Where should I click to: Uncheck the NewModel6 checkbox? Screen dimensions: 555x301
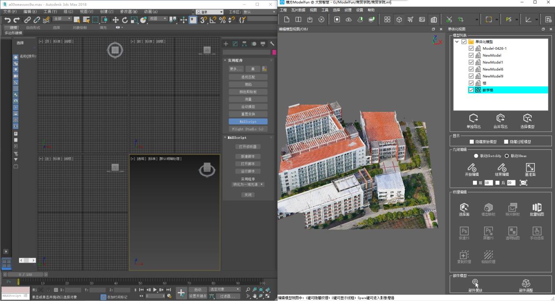[x=471, y=69]
